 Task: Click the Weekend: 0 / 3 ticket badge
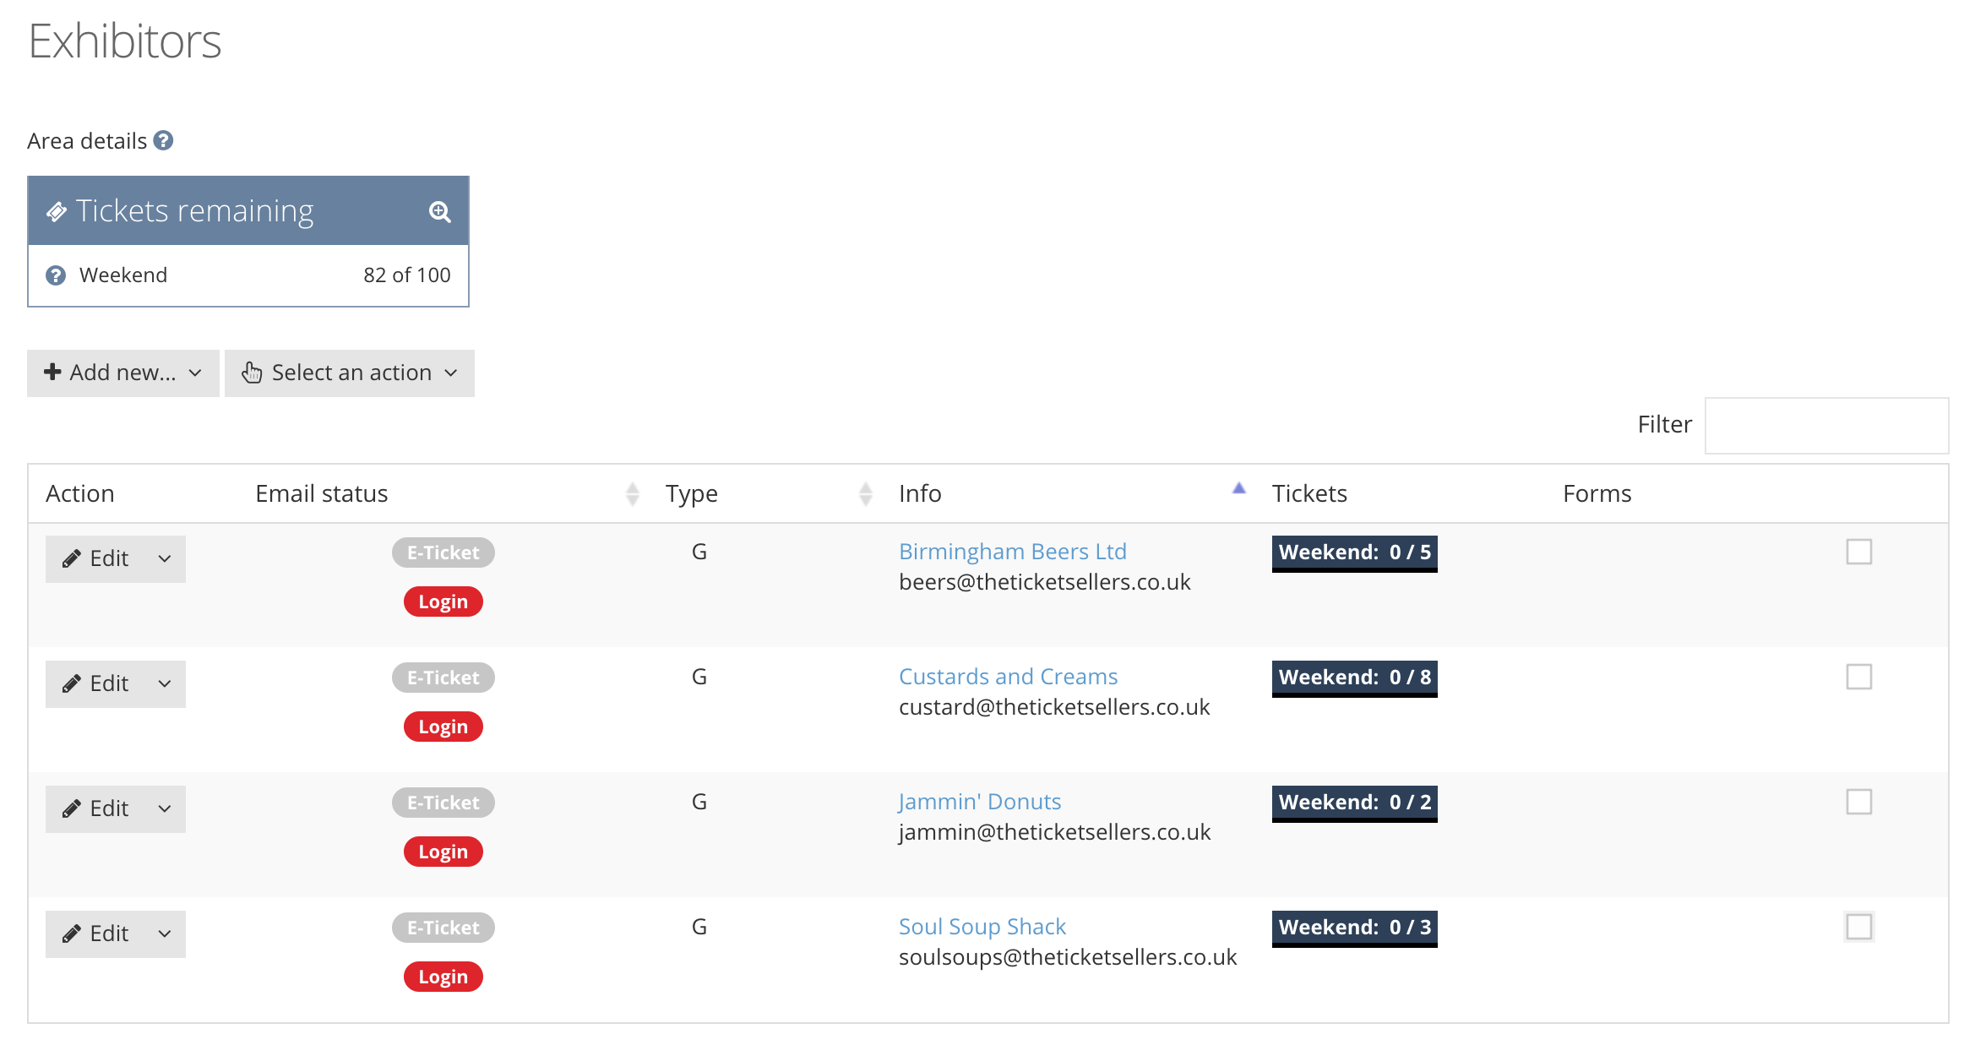(1354, 928)
